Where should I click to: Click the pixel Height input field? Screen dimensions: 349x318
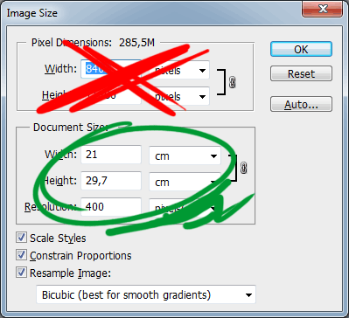[111, 95]
